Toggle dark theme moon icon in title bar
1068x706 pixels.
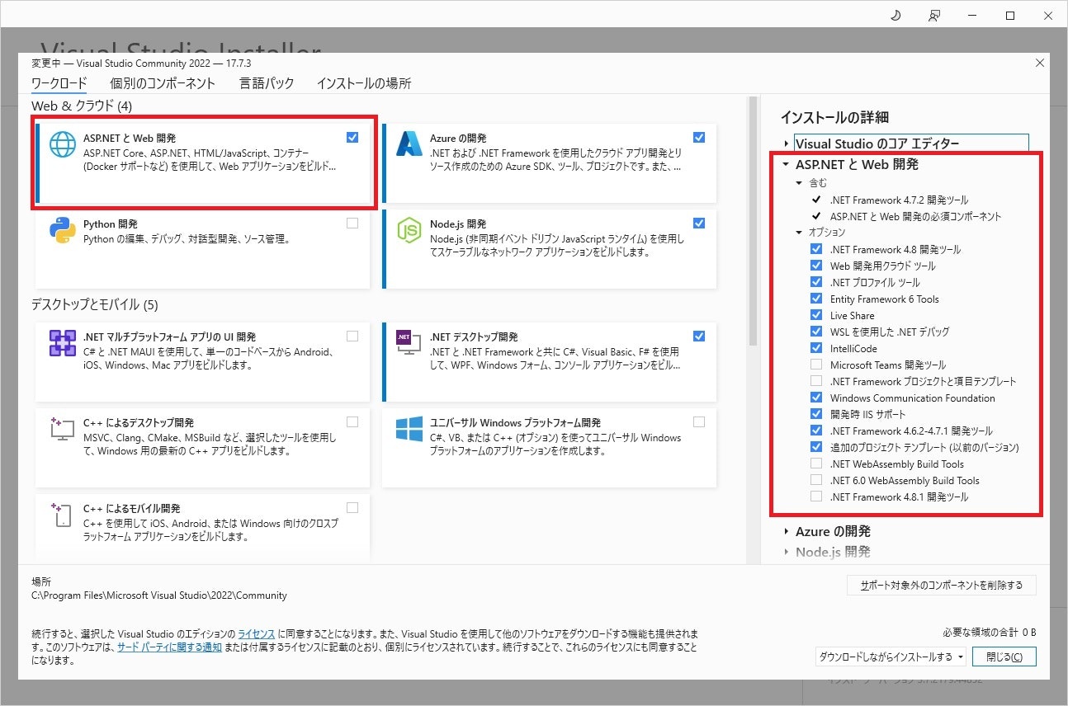[896, 15]
